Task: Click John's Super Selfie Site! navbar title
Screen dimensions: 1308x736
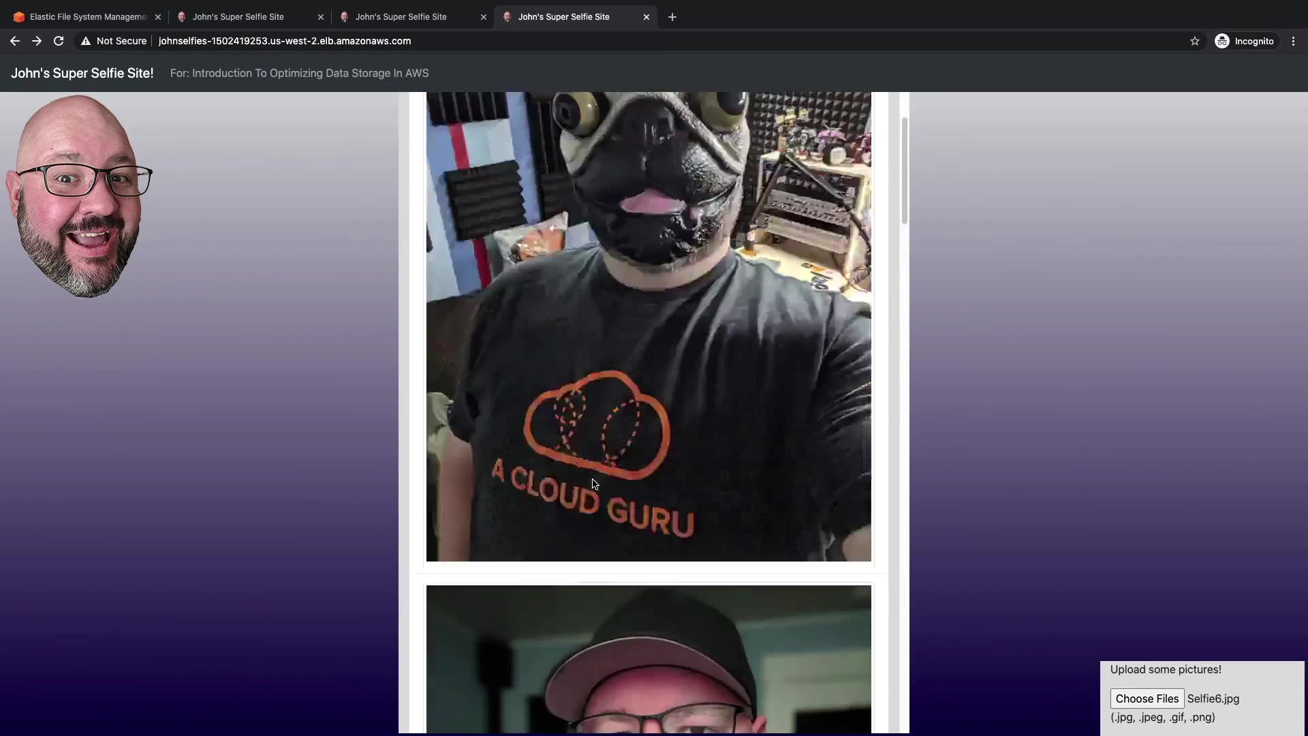Action: [x=82, y=73]
